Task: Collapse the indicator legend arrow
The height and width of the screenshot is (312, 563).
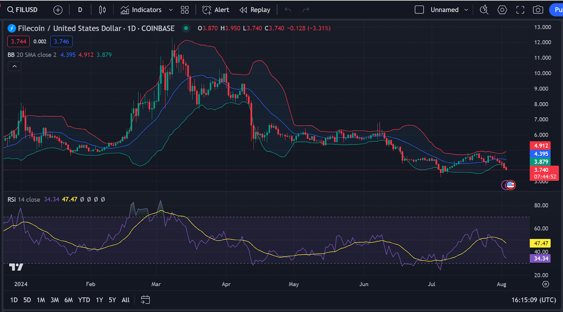Action: coord(14,66)
